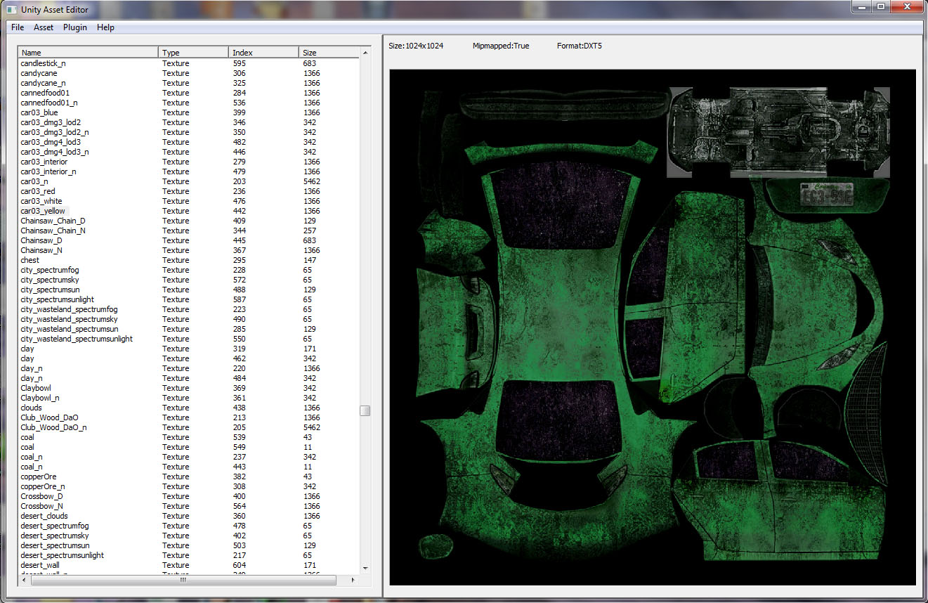Click the car texture preview image
928x603 pixels.
coord(653,327)
